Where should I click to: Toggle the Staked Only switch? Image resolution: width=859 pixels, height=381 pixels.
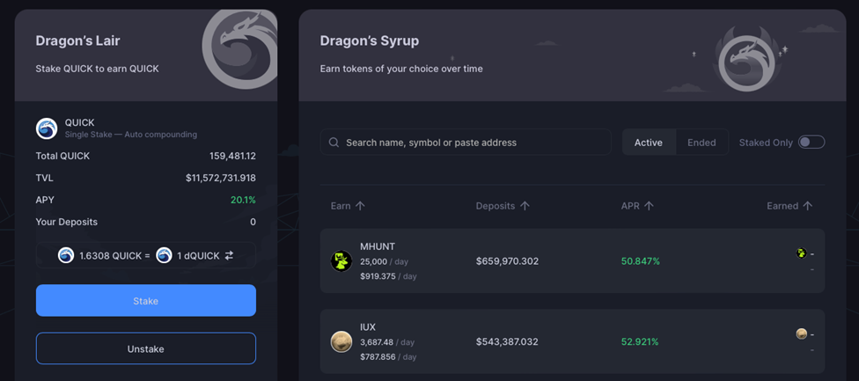click(811, 143)
